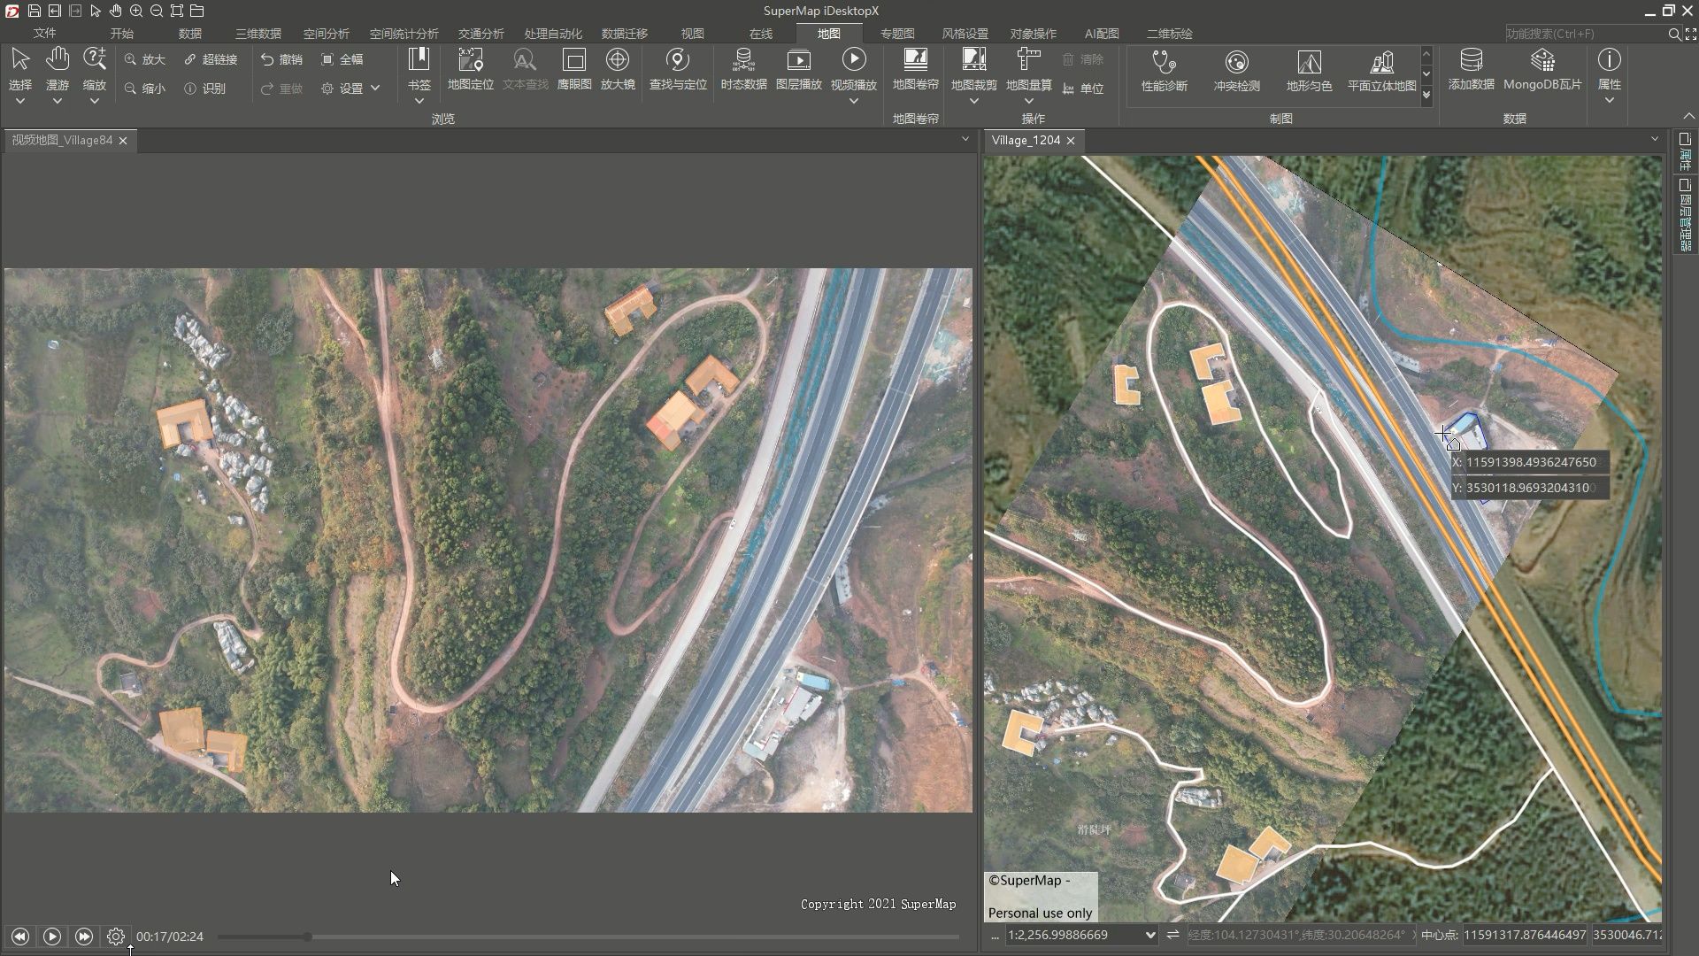
Task: Open the 地图定位 map locate tool
Action: tap(471, 69)
